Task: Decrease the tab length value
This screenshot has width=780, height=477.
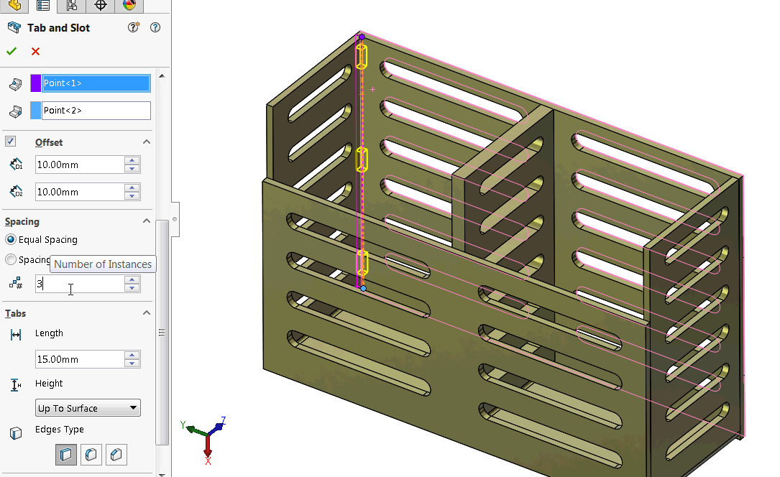Action: pos(132,363)
